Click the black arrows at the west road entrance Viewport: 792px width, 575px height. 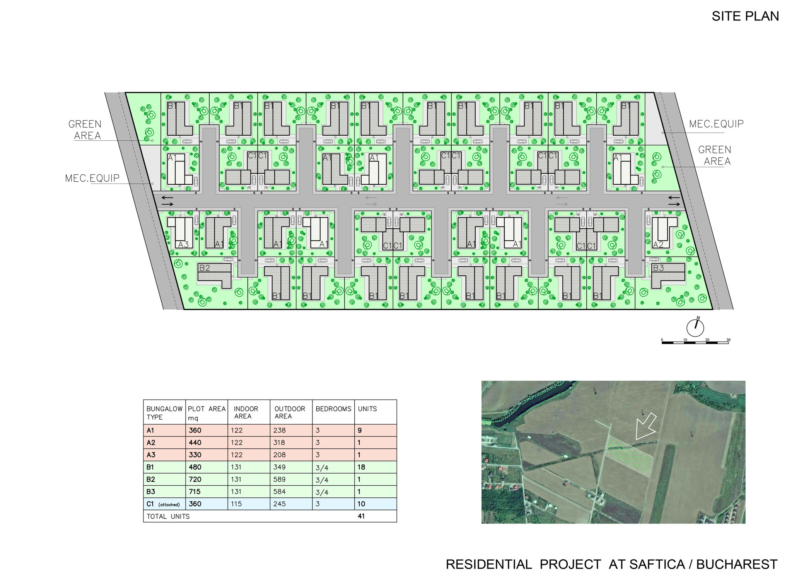167,201
